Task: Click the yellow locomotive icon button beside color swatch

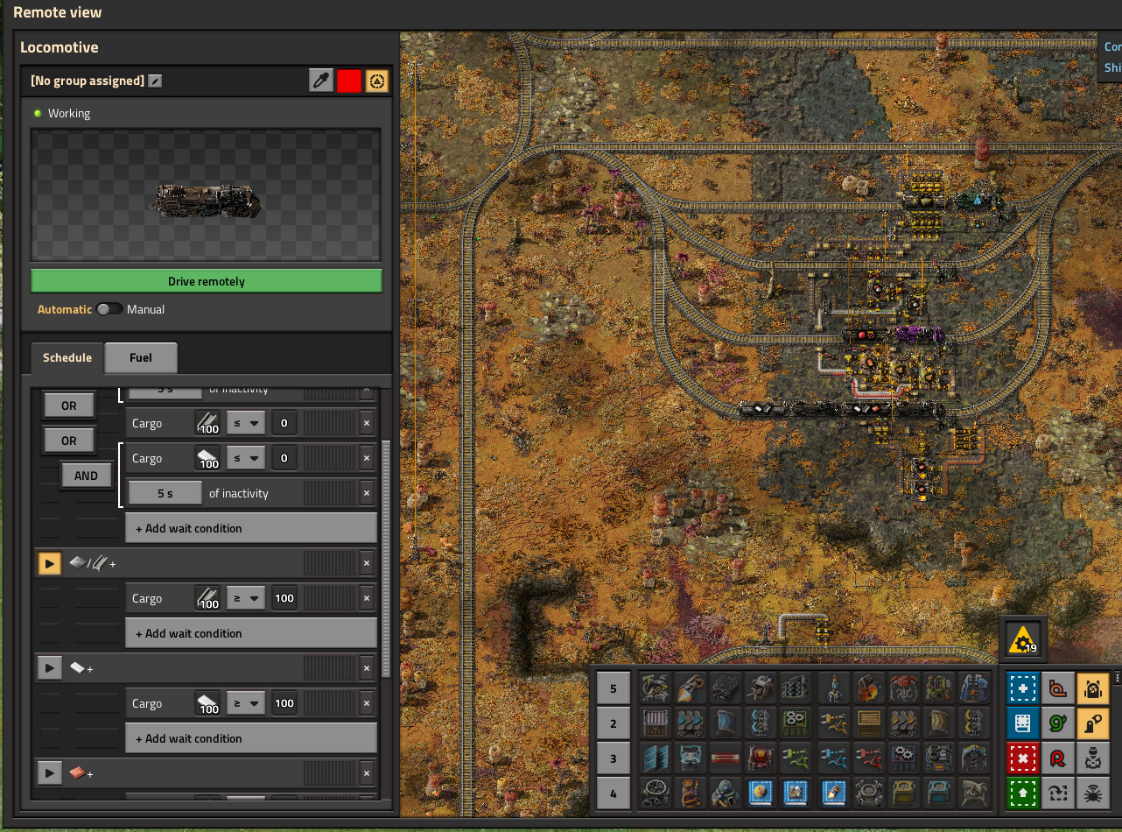Action: point(377,81)
